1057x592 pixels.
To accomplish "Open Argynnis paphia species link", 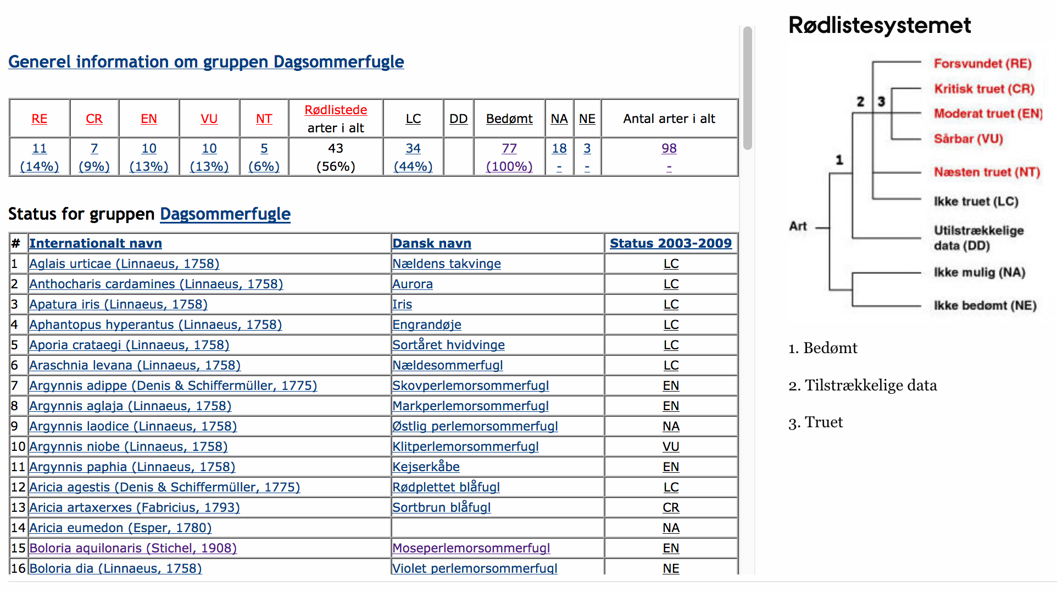I will pyautogui.click(x=132, y=467).
